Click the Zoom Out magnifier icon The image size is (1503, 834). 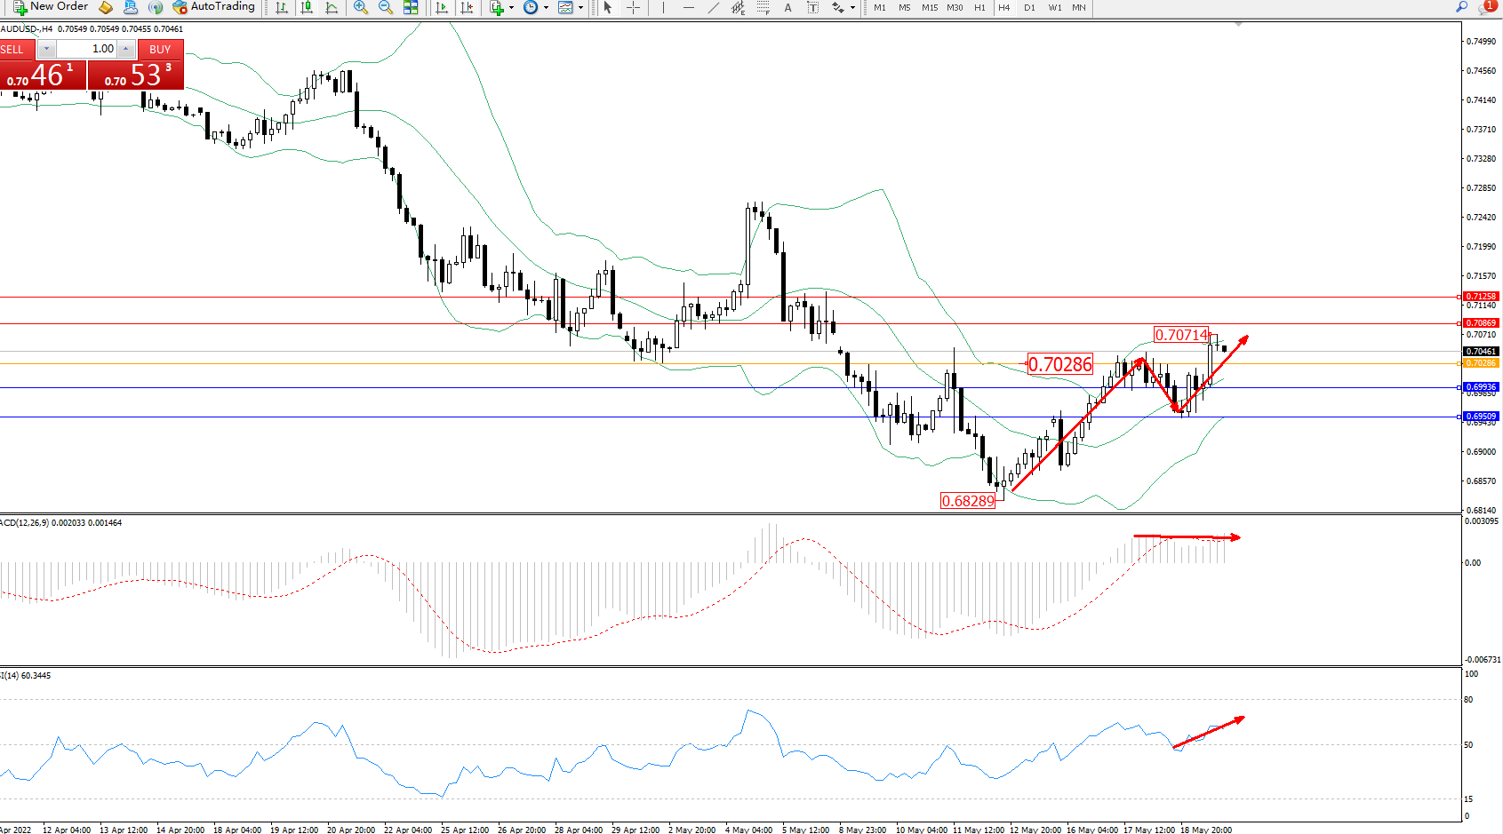[x=385, y=7]
